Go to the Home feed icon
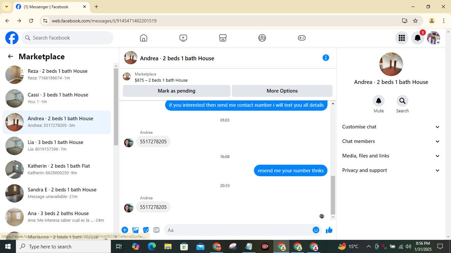Image resolution: width=451 pixels, height=253 pixels. click(x=144, y=38)
